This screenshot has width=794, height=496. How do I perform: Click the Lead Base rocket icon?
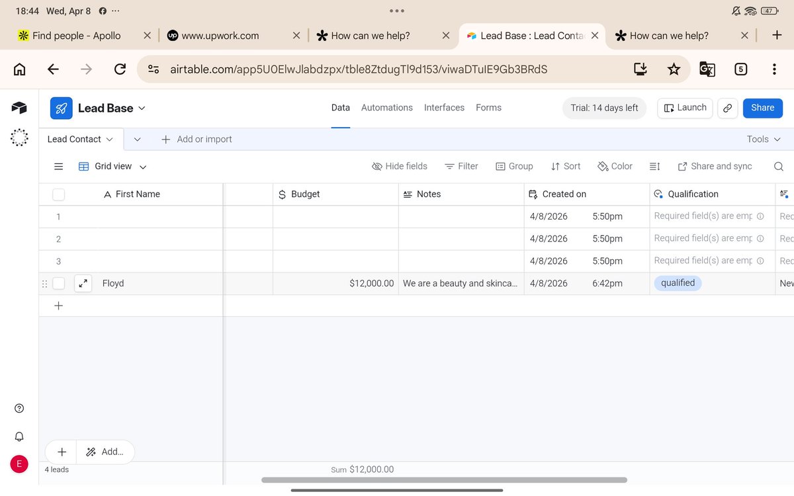62,108
